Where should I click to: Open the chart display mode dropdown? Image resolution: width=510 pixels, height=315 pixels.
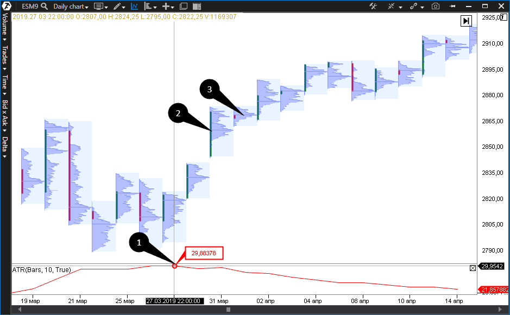point(100,7)
